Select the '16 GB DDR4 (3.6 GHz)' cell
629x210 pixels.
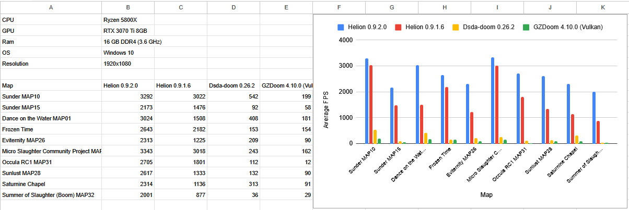click(128, 41)
